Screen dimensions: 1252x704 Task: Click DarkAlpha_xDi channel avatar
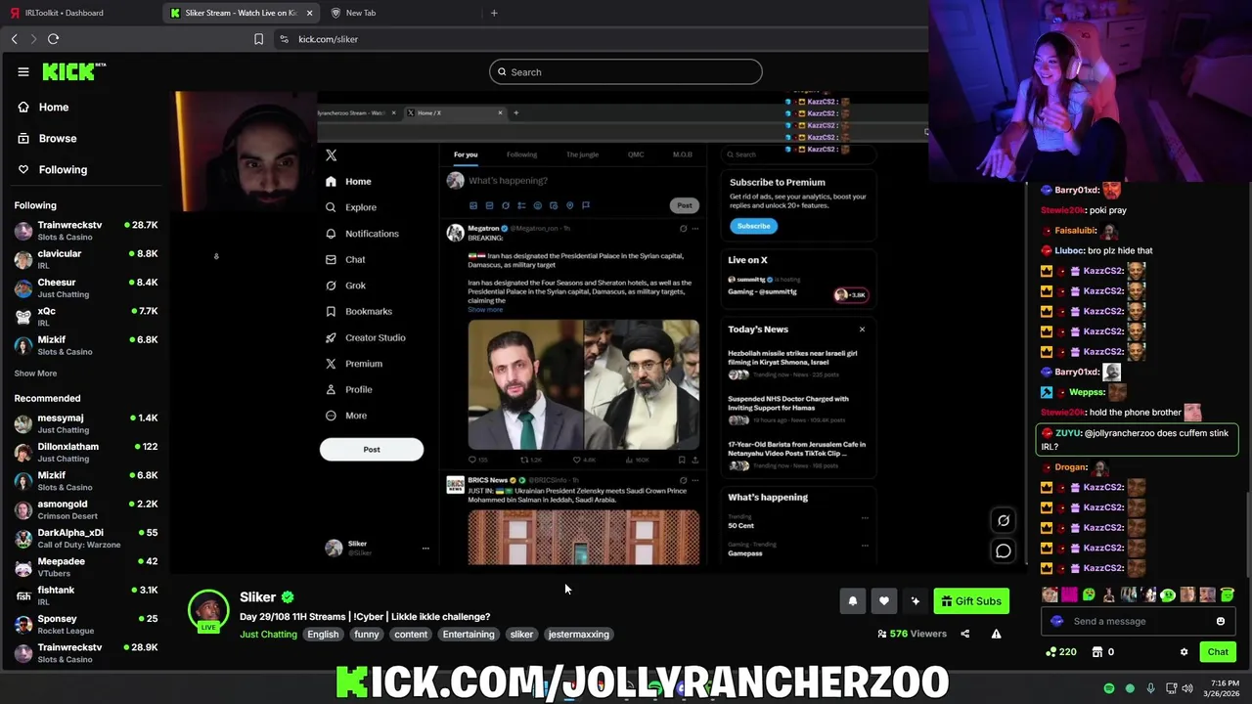click(23, 538)
